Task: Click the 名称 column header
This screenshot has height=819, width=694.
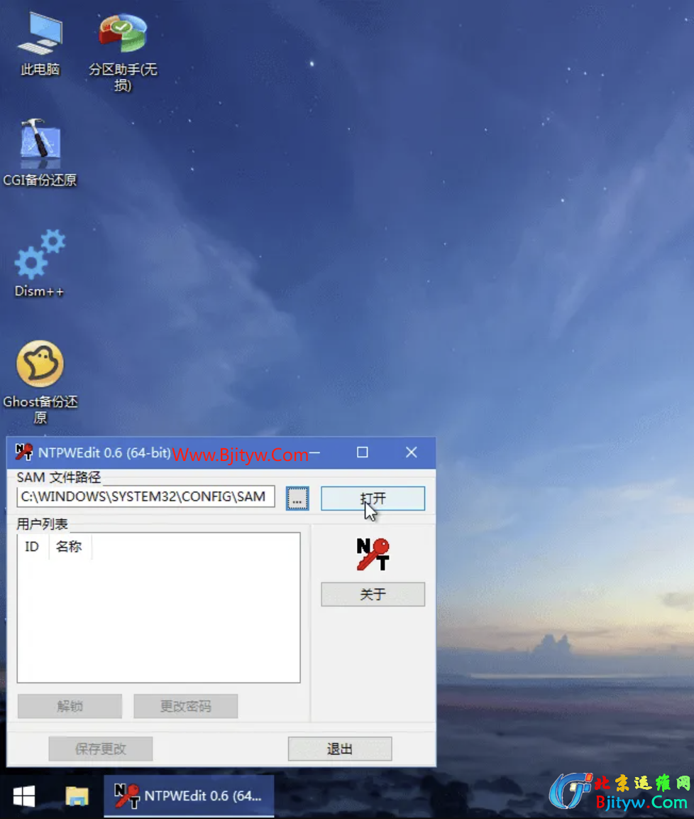Action: pyautogui.click(x=69, y=547)
